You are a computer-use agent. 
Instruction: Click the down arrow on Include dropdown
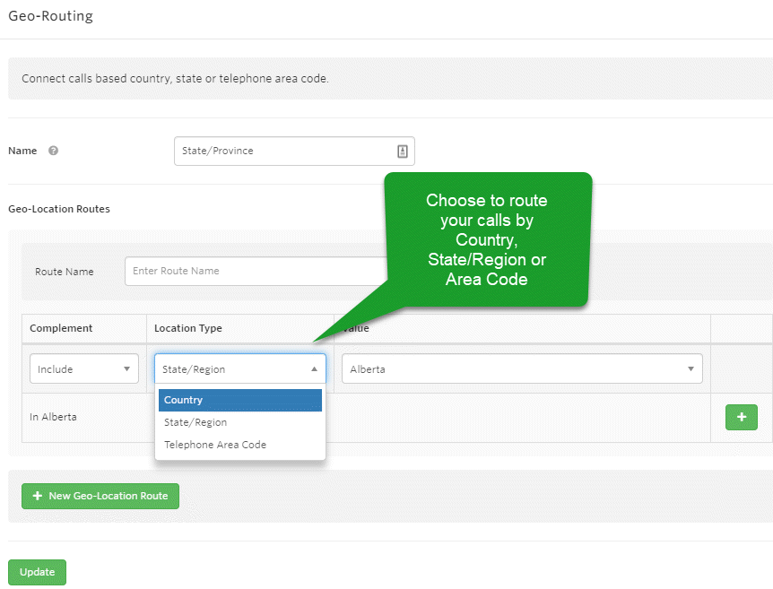tap(126, 368)
